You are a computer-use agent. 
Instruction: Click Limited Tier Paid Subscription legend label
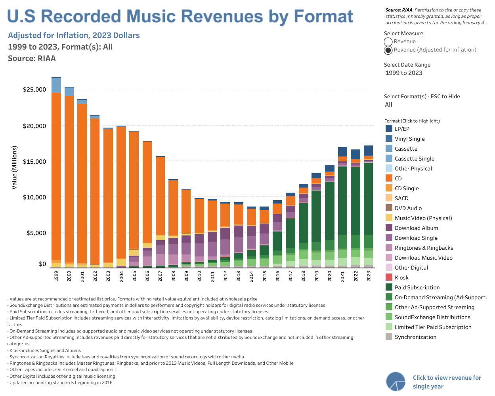(x=433, y=327)
